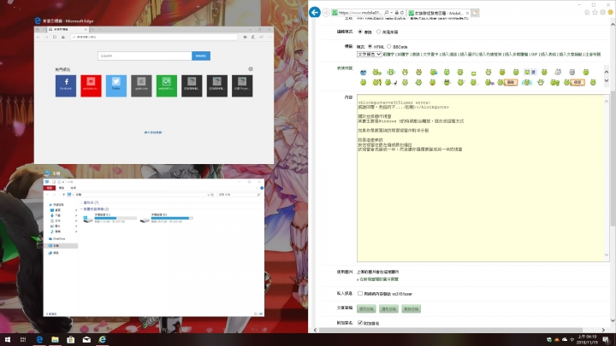Open Microsoft Store from the taskbar
616x346 pixels.
click(71, 340)
